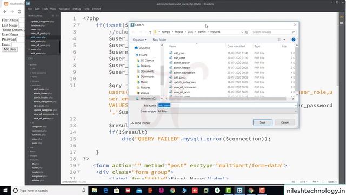Open the Organize dropdown
The width and height of the screenshot is (346, 195).
click(x=139, y=40)
